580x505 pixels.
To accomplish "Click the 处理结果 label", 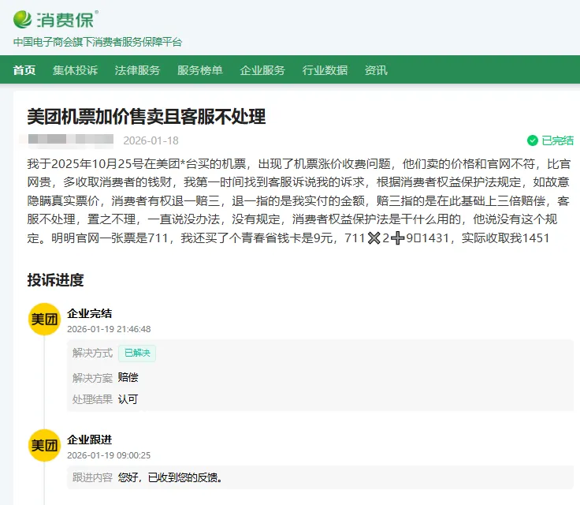I will point(92,399).
